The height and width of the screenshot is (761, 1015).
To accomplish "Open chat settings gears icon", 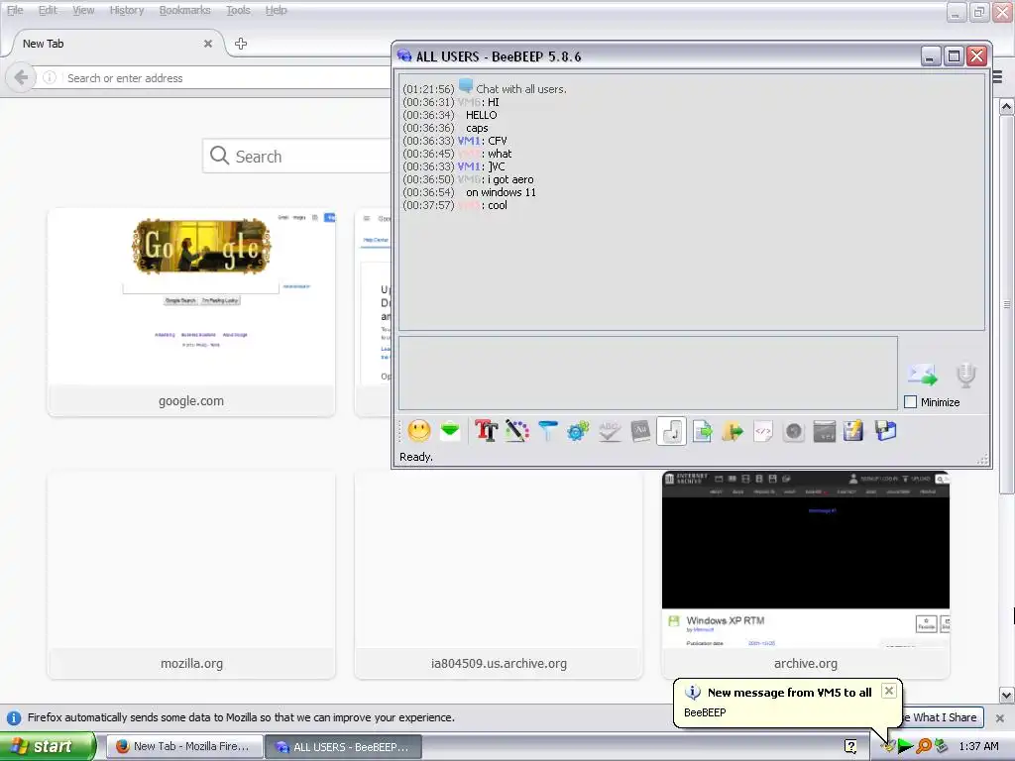I will [578, 431].
